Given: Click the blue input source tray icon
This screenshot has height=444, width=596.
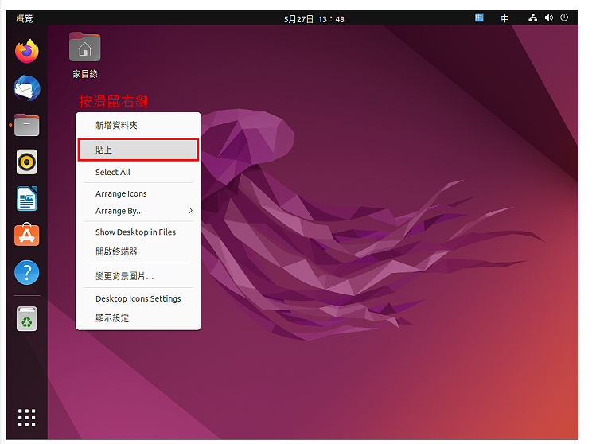Looking at the screenshot, I should click(479, 18).
